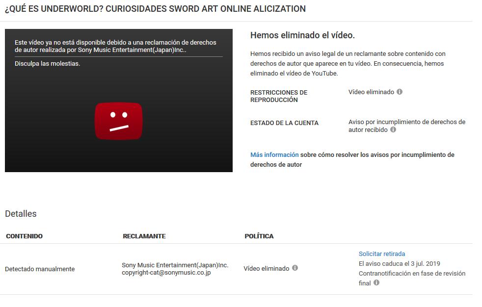Click 'Detectado manualmente' cell
Screen dimensions: 482x307
[x=40, y=269]
